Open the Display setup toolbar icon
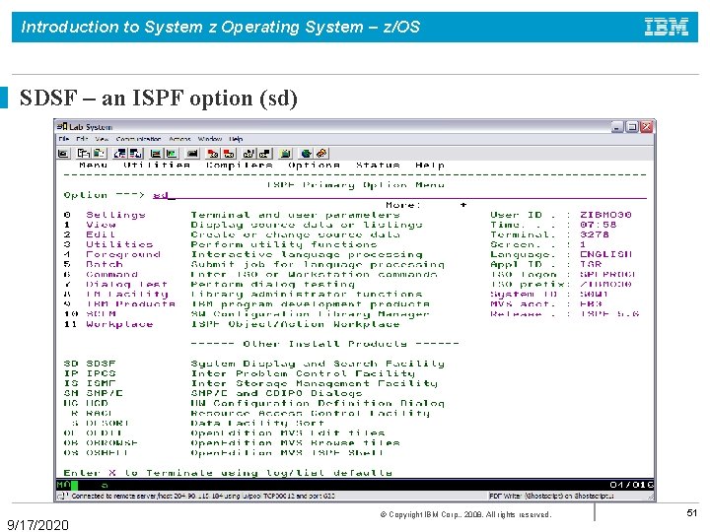 pos(156,154)
